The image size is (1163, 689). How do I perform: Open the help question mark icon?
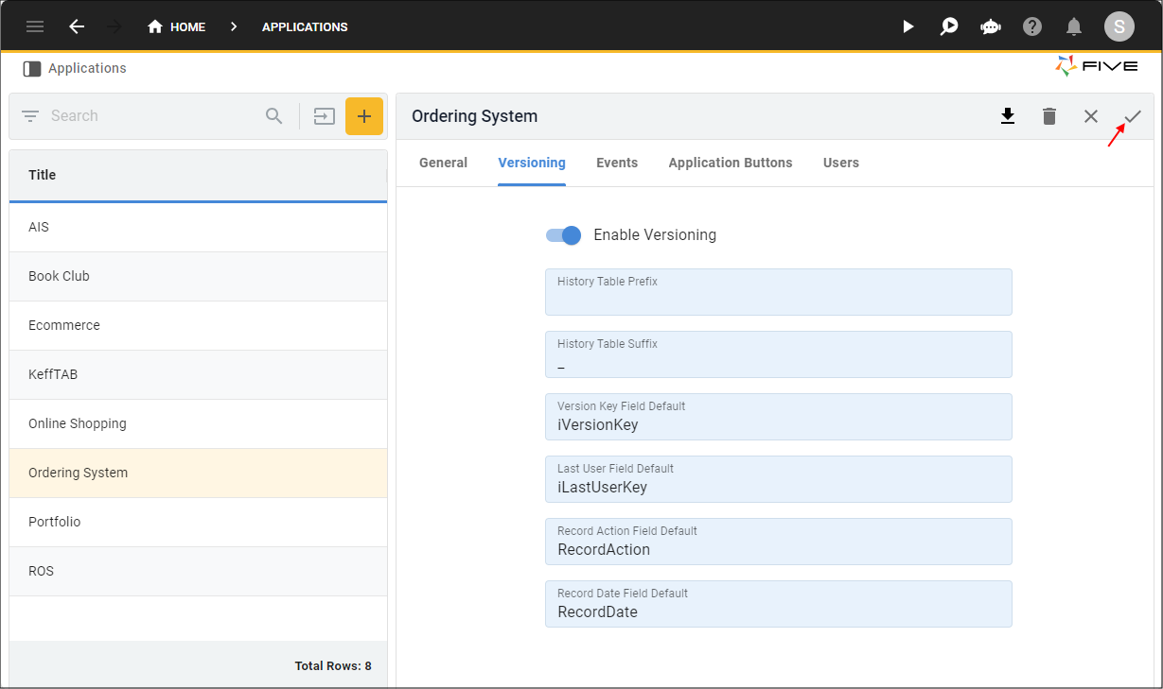[1032, 26]
